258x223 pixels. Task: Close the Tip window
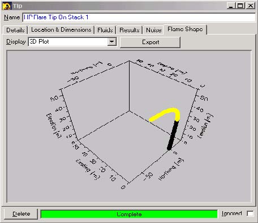251,6
